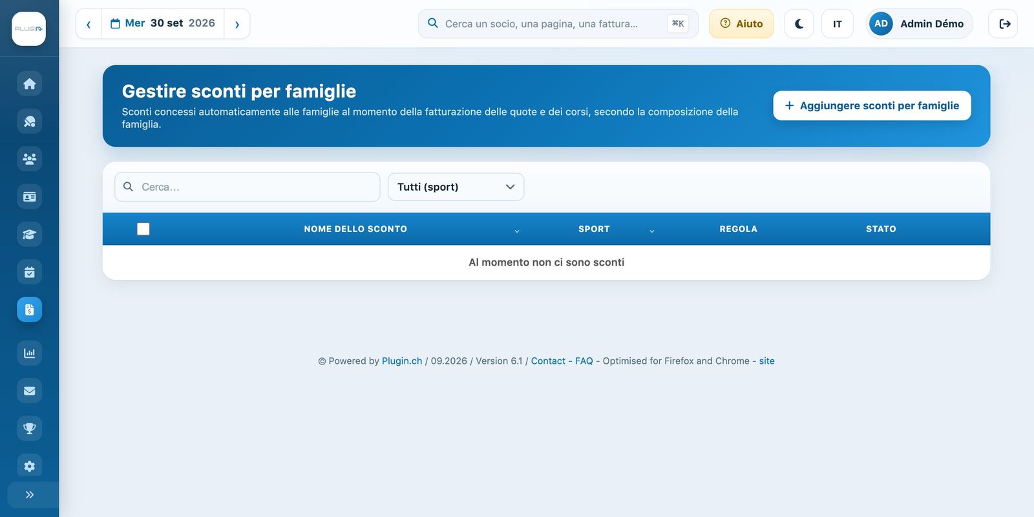Click the Stato column header
Screen dimensions: 1034x517
(x=881, y=229)
